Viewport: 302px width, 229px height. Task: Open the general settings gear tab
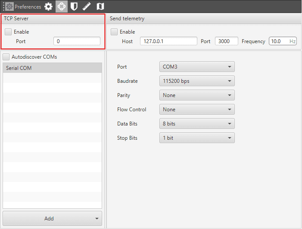coord(48,7)
